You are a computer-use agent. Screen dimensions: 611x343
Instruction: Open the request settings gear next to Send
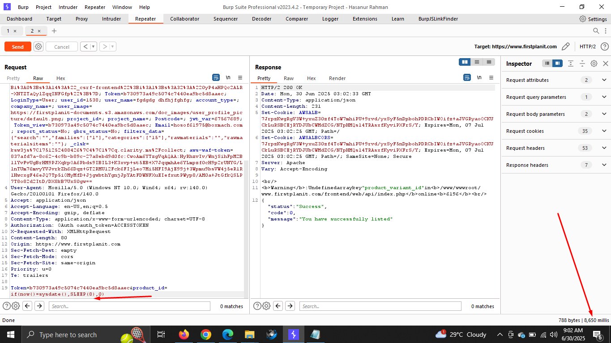pos(38,47)
